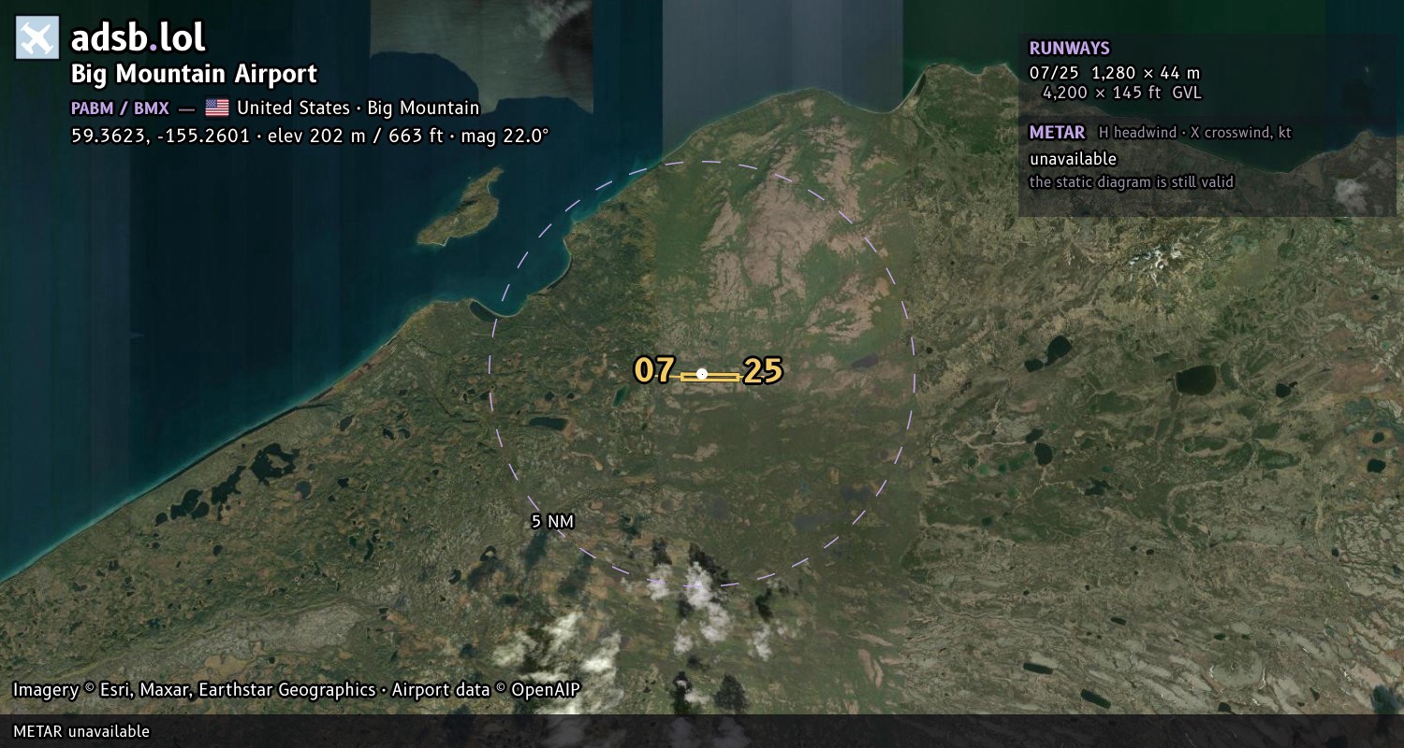Click the headwind crosswind legend text
This screenshot has width=1404, height=748.
point(1194,133)
